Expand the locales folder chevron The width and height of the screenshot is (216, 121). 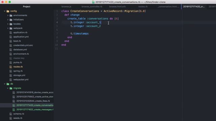(x=8, y=24)
